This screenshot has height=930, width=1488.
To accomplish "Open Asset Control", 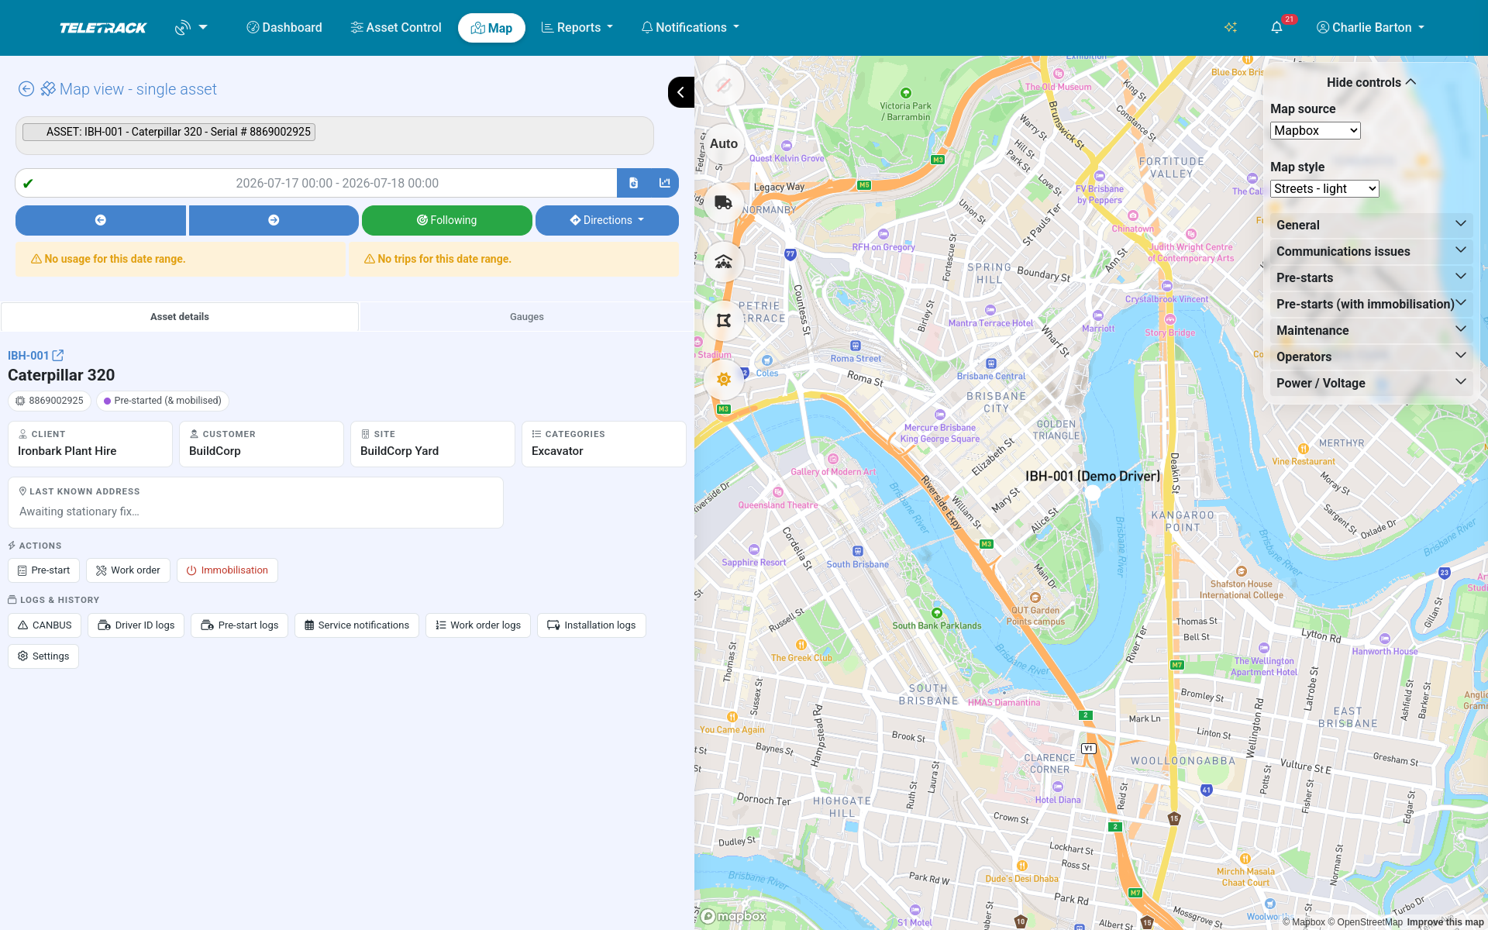I will coord(396,28).
